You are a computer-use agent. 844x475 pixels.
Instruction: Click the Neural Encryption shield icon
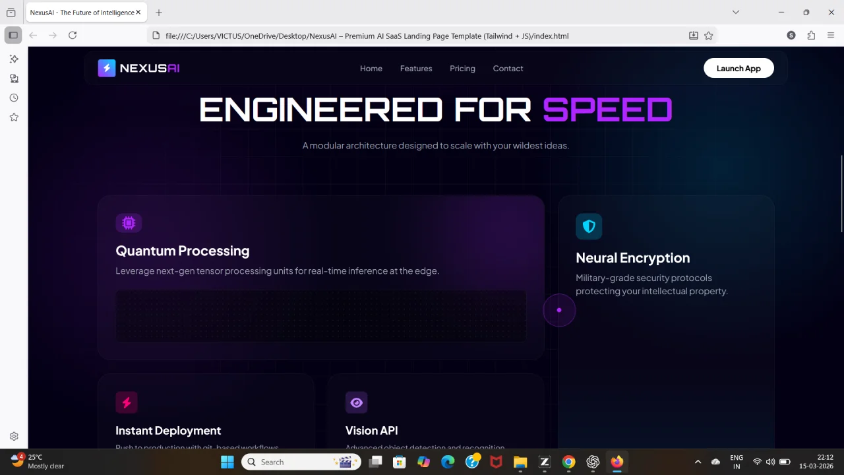[589, 226]
